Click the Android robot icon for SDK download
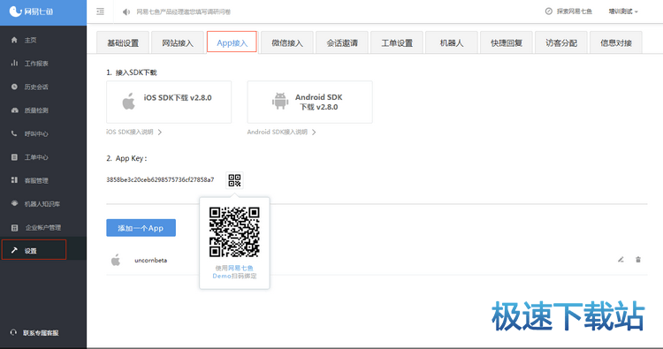 click(280, 102)
